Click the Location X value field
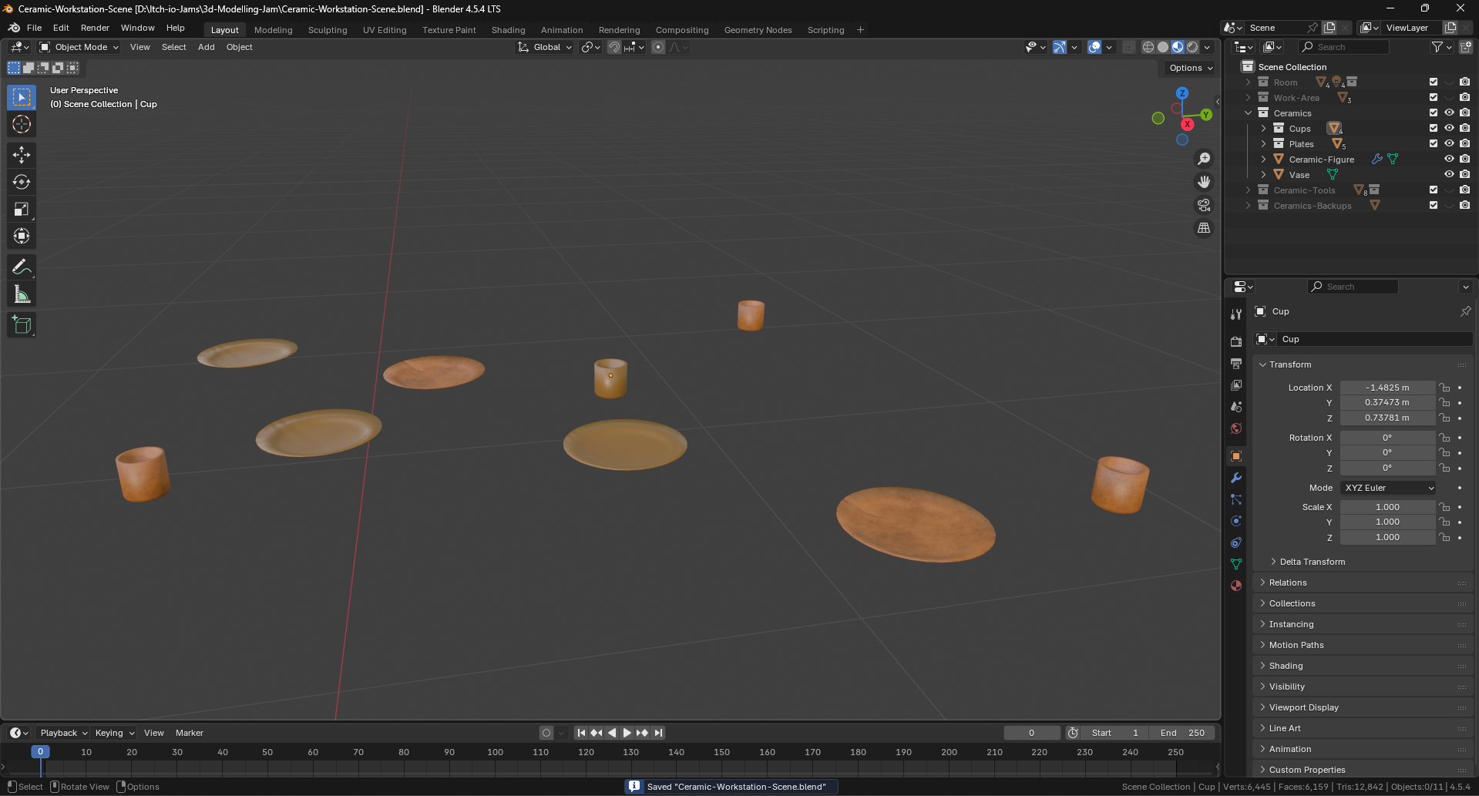1479x796 pixels. pos(1387,388)
